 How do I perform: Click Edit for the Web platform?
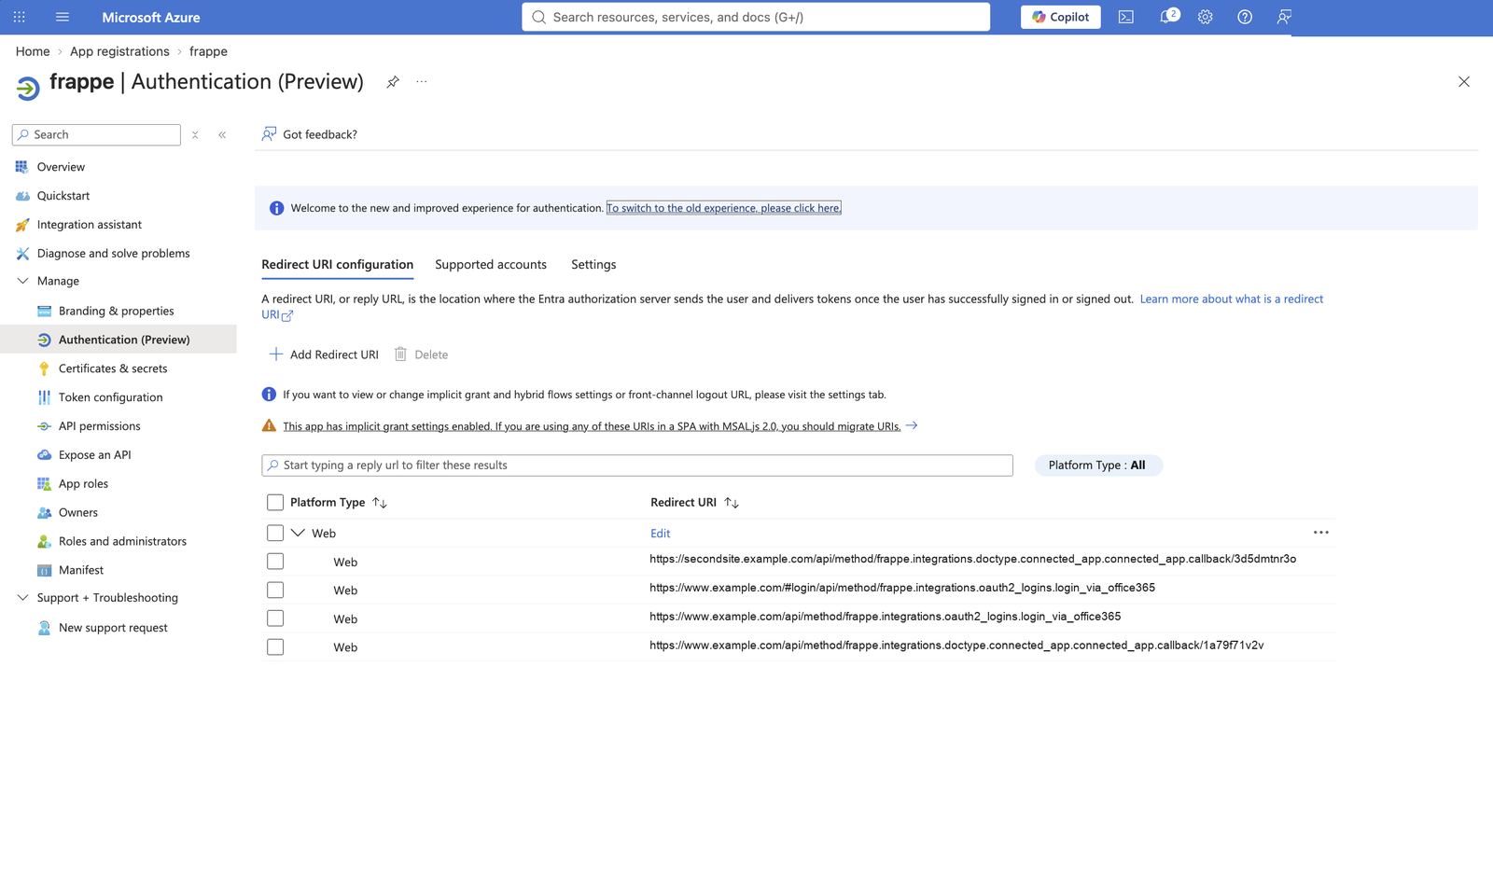click(660, 534)
